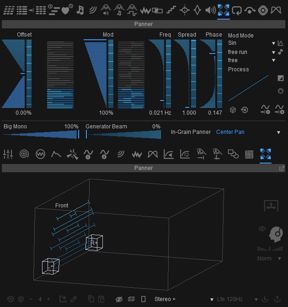Select the curved arrow over dot tab
The width and height of the screenshot is (288, 307).
[x=250, y=11]
